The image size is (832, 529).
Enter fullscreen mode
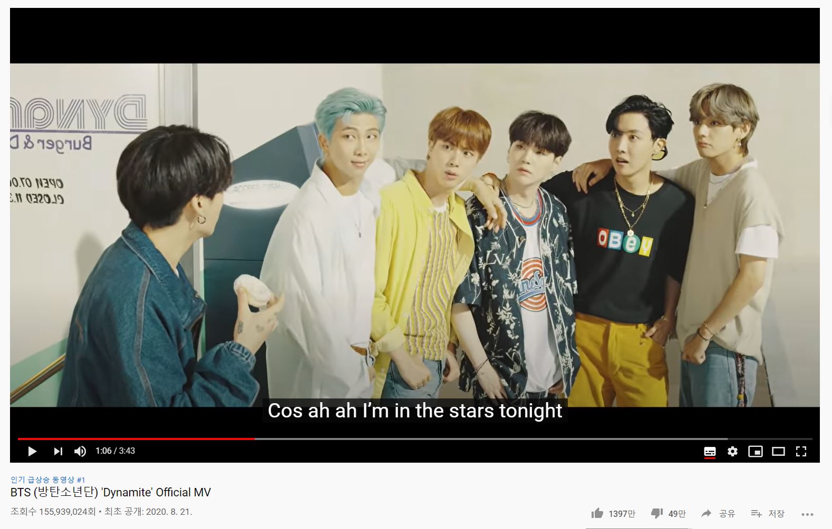tap(801, 451)
